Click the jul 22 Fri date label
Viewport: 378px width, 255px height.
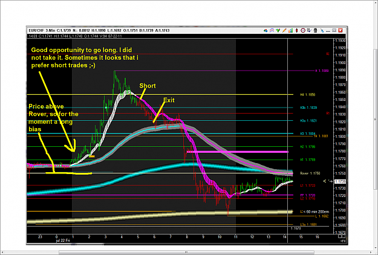[63, 240]
